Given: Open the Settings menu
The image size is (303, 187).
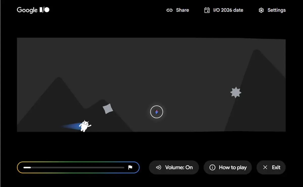Looking at the screenshot, I should coord(272,10).
